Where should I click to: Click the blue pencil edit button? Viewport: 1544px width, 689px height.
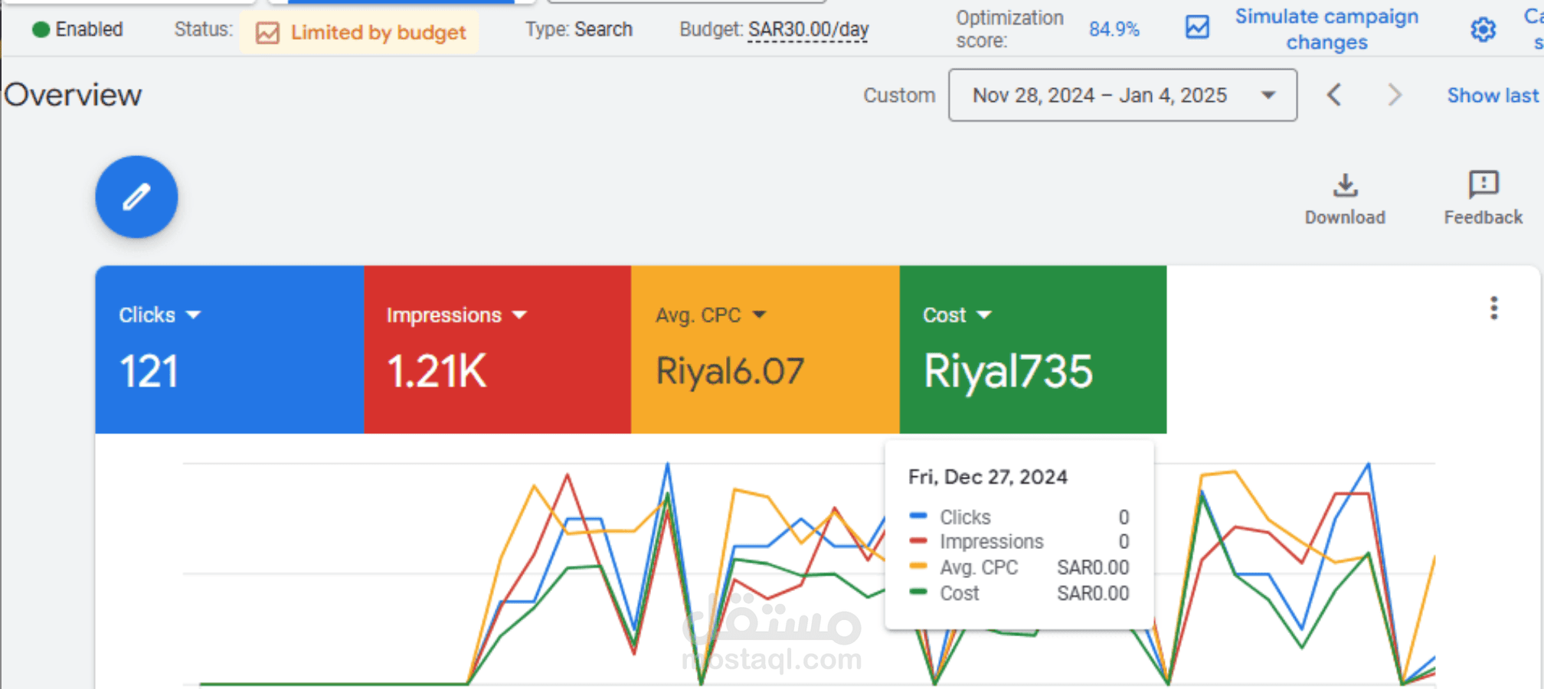[136, 197]
